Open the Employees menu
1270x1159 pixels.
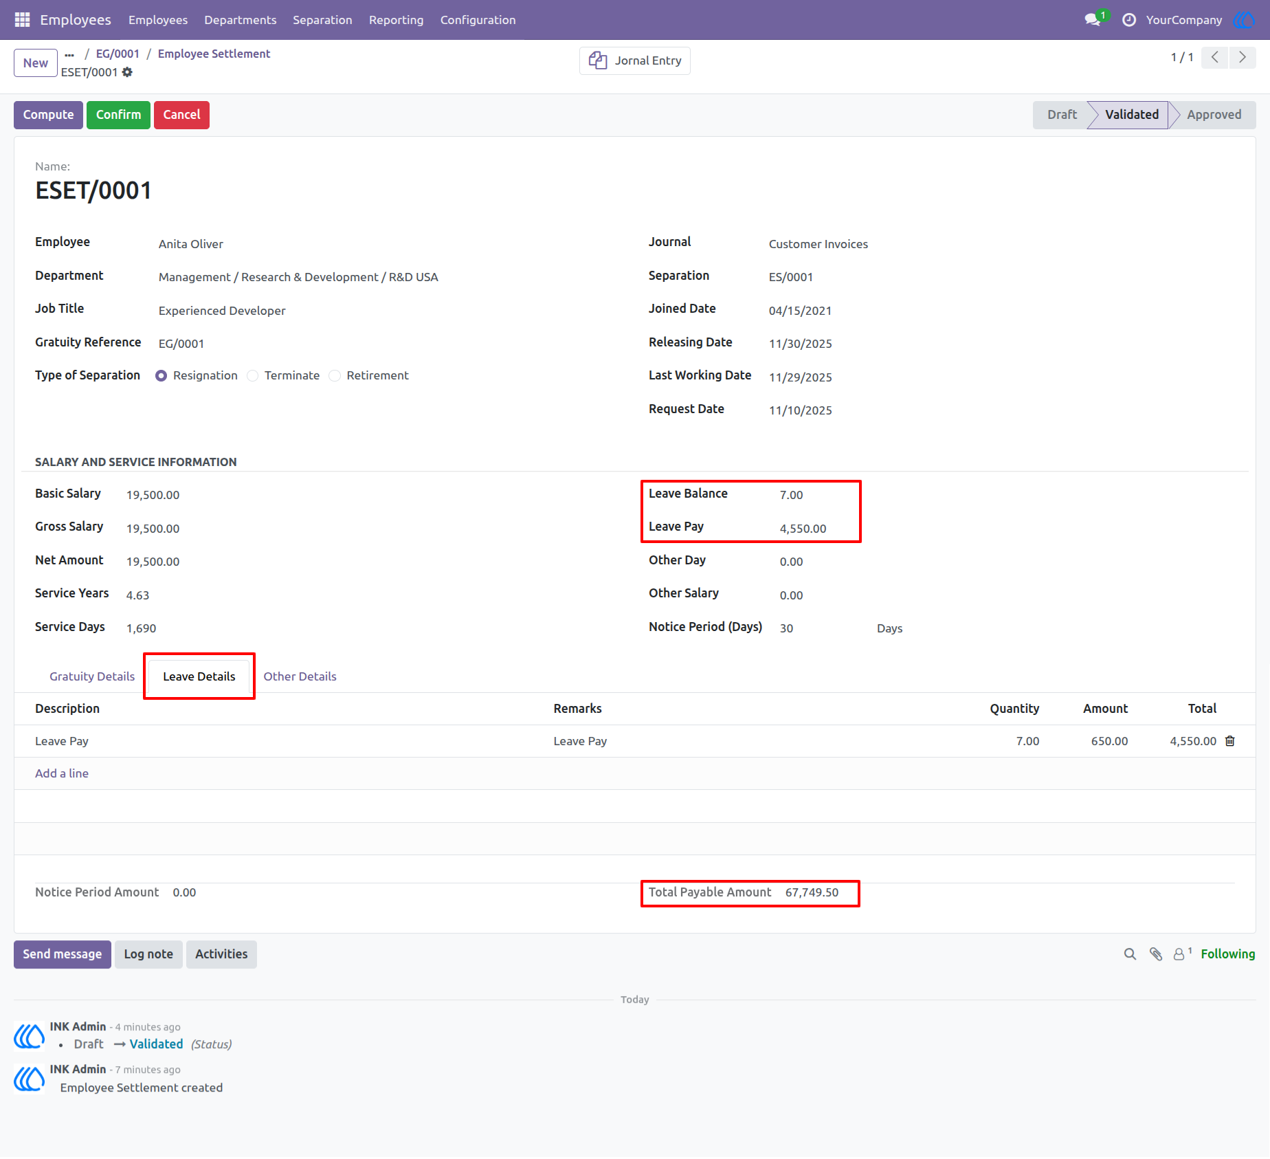[x=158, y=20]
